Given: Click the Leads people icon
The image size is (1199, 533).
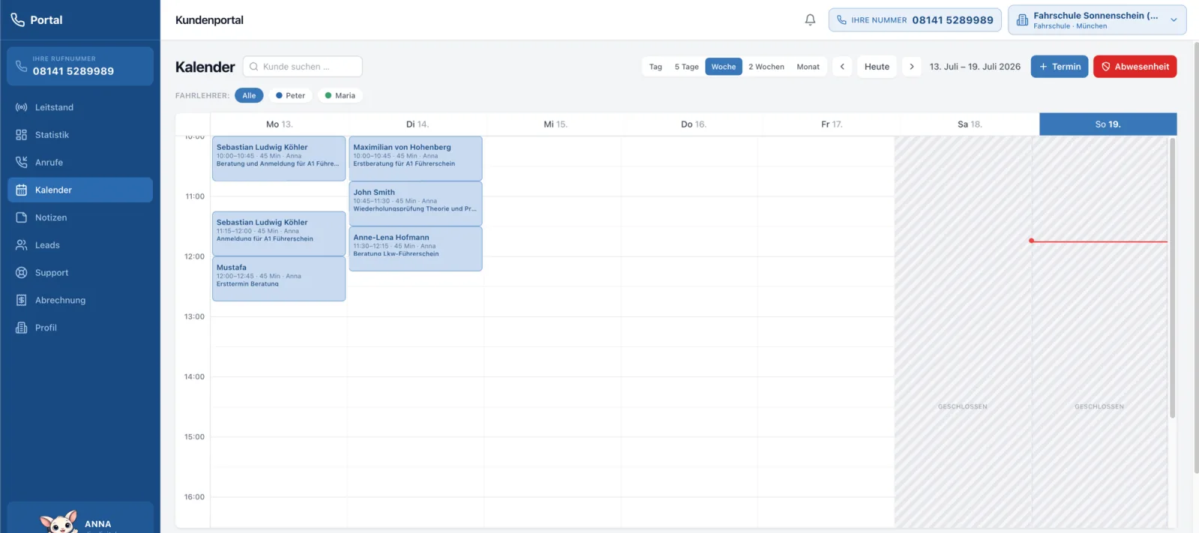Looking at the screenshot, I should [x=22, y=245].
